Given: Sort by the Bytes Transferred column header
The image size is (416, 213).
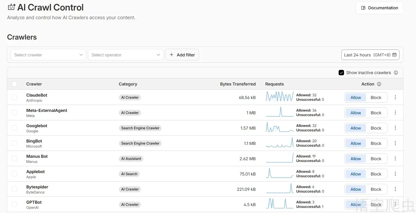Looking at the screenshot, I should coord(238,84).
